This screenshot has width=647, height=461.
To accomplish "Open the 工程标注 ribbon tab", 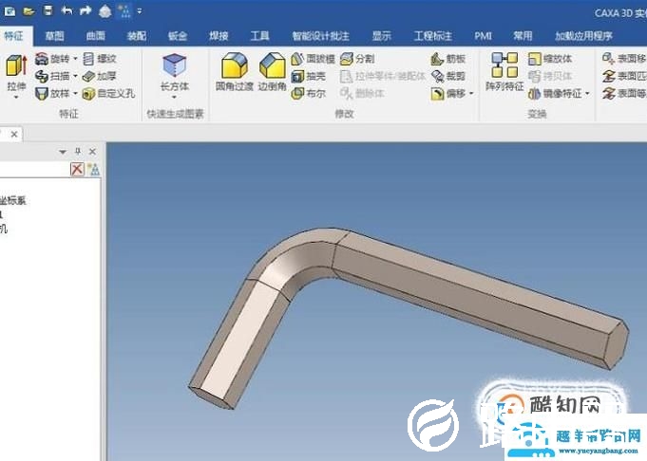I will click(x=432, y=36).
